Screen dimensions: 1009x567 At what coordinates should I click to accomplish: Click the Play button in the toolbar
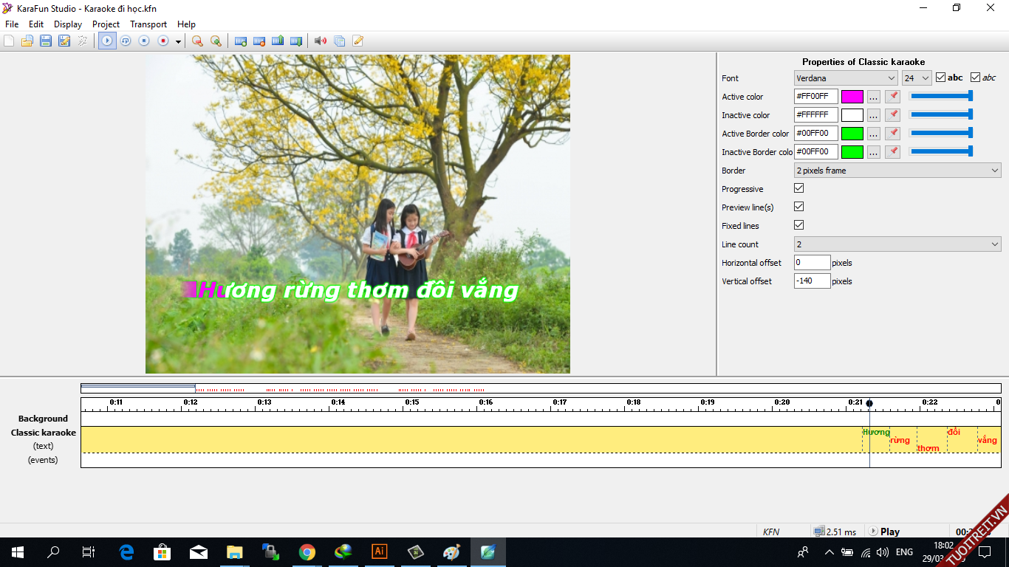[x=107, y=41]
